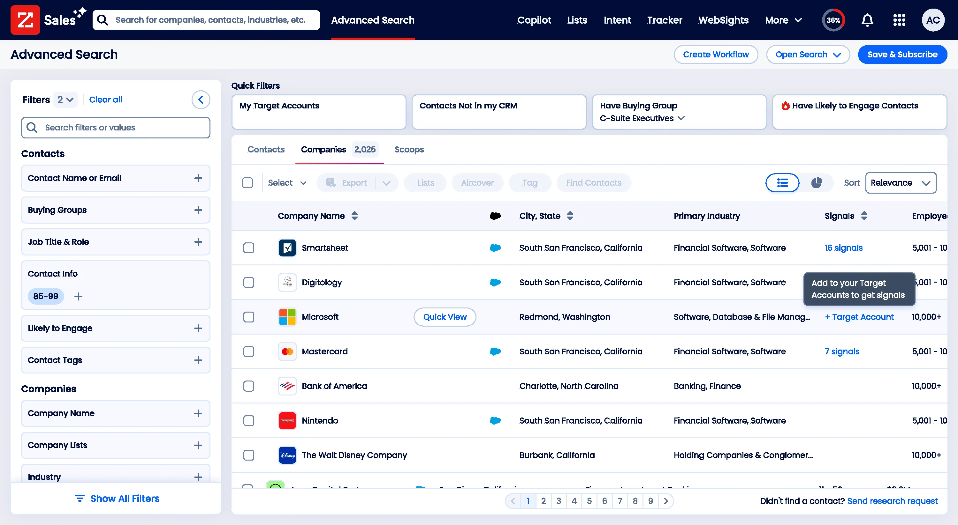The height and width of the screenshot is (525, 958).
Task: Click the Export icon in the results toolbar
Action: point(330,182)
